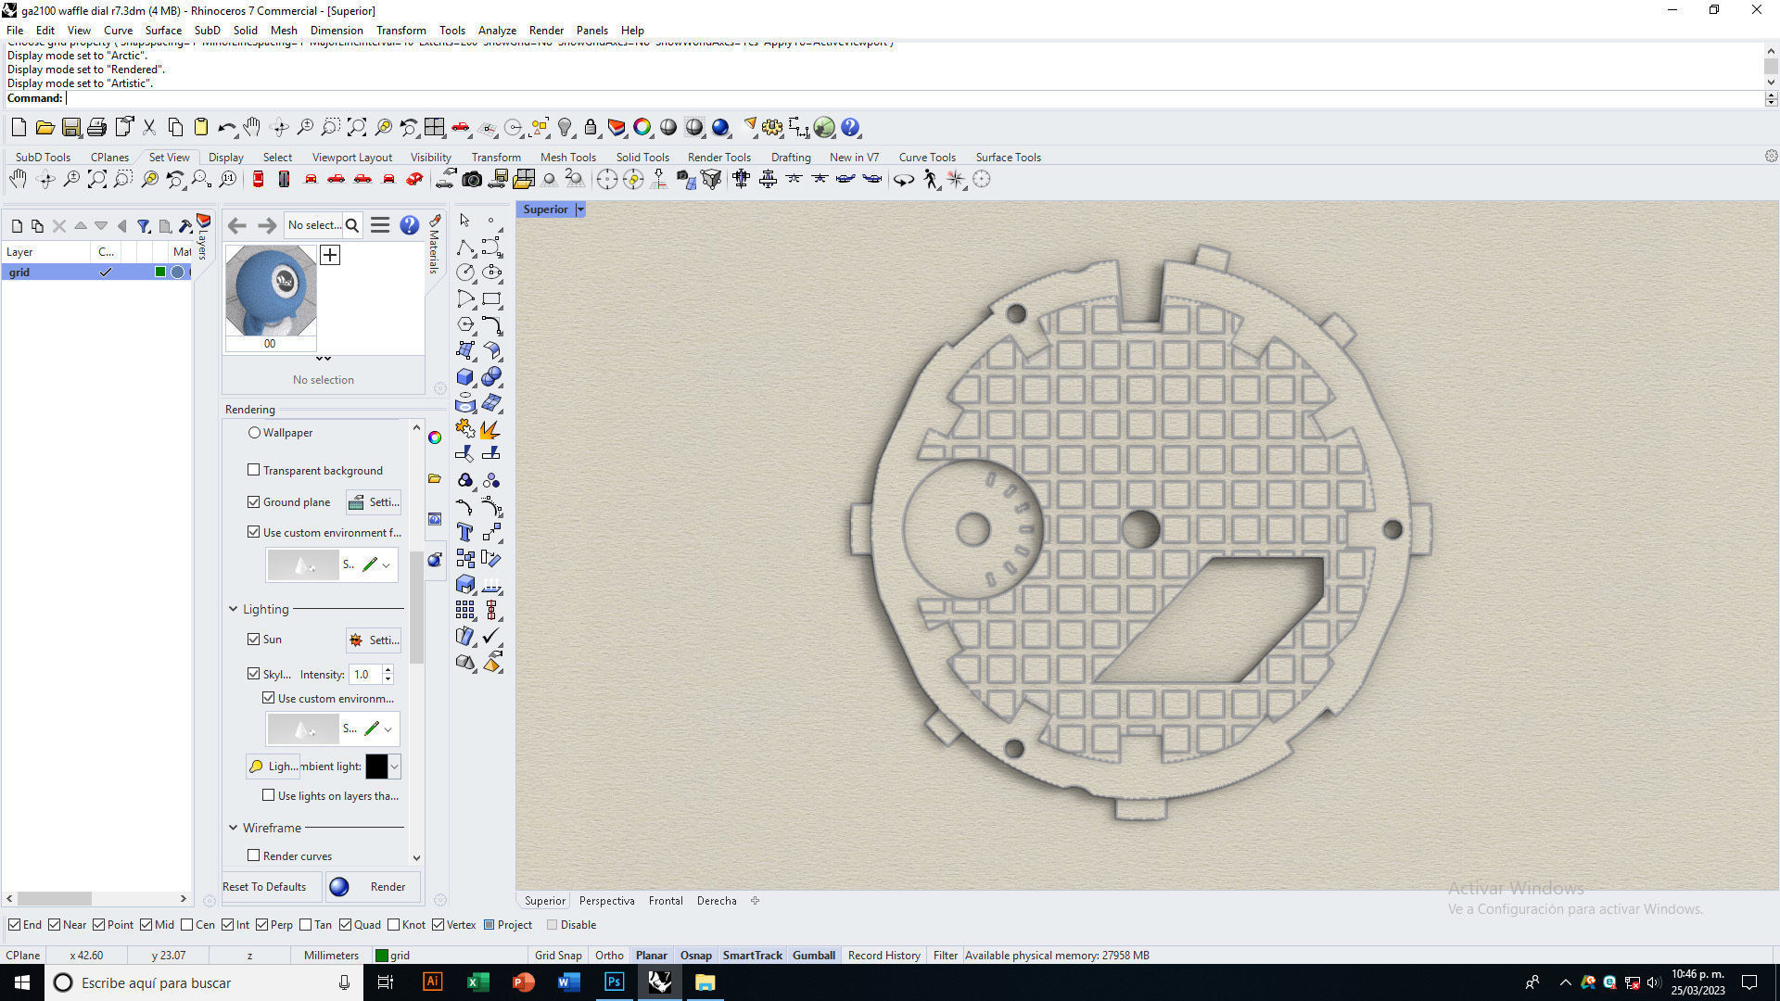Viewport: 1780px width, 1001px height.
Task: Toggle the Knot osnap checkbox
Action: (x=394, y=924)
